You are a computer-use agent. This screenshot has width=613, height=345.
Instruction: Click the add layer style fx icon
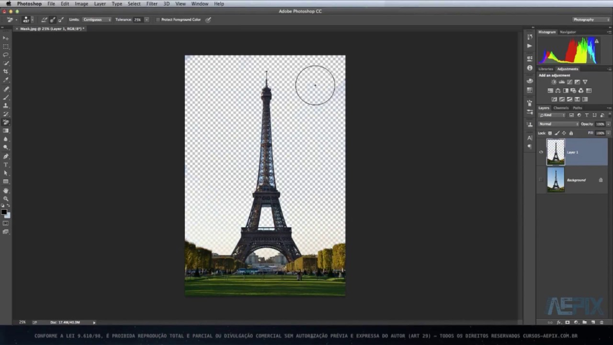pyautogui.click(x=559, y=322)
